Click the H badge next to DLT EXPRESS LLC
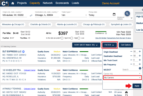 tap(23, 52)
